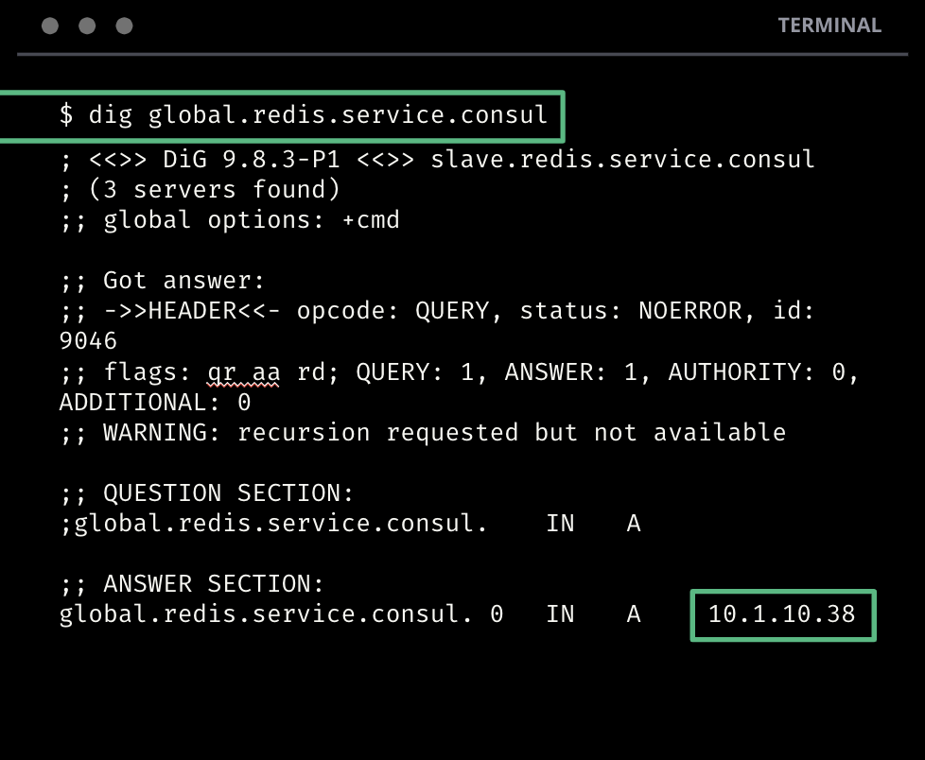Click the hostname in the question section
925x760 pixels.
pos(273,523)
